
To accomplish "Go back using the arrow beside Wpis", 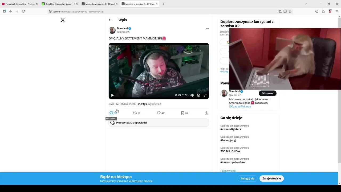I will pos(110,20).
